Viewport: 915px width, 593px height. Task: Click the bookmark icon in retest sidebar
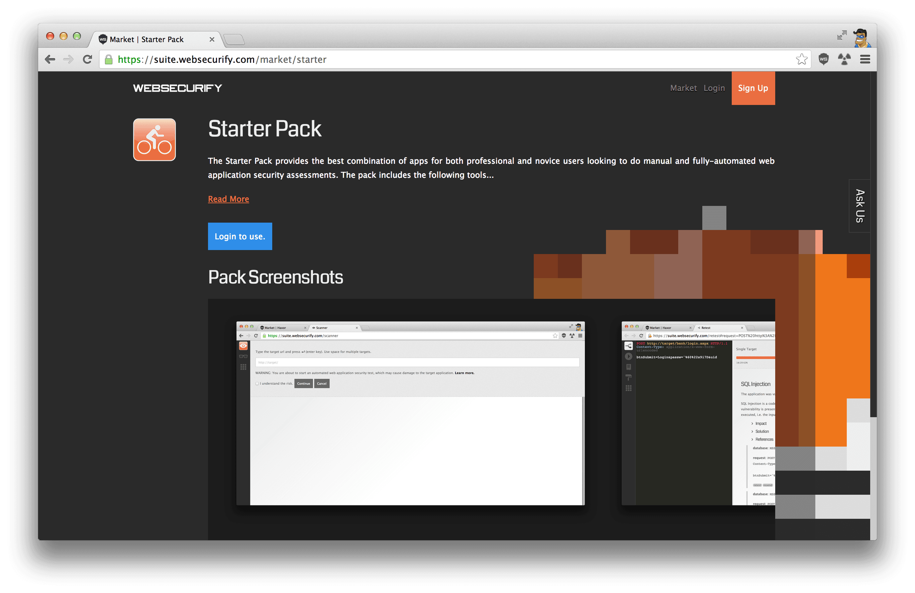629,367
